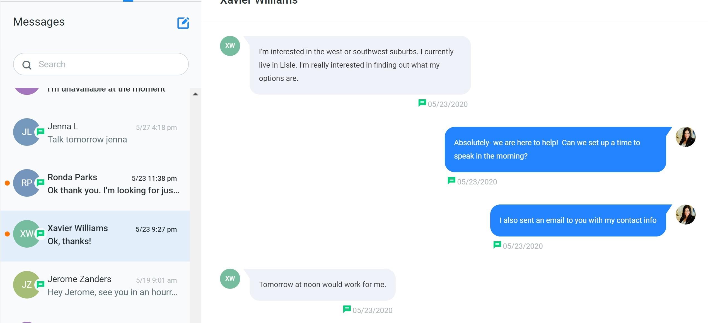Click the orange unread dot for Ronda Parks
708x323 pixels.
8,183
